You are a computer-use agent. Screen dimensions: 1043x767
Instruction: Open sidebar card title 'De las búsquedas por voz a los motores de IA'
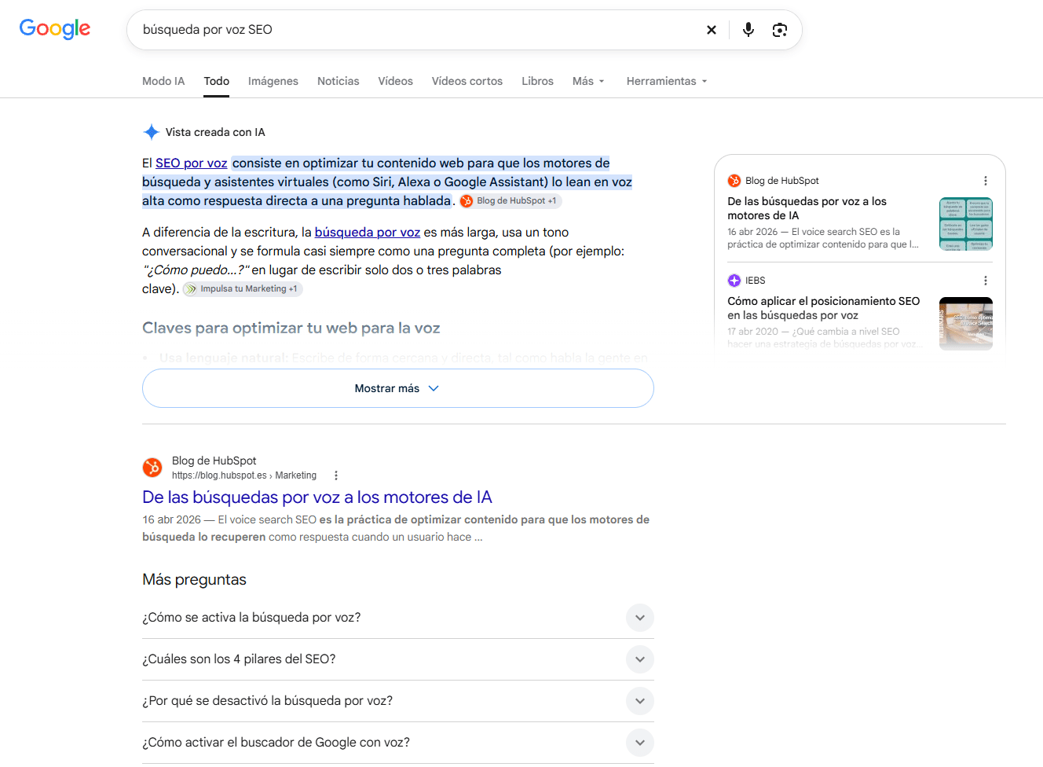click(x=807, y=208)
